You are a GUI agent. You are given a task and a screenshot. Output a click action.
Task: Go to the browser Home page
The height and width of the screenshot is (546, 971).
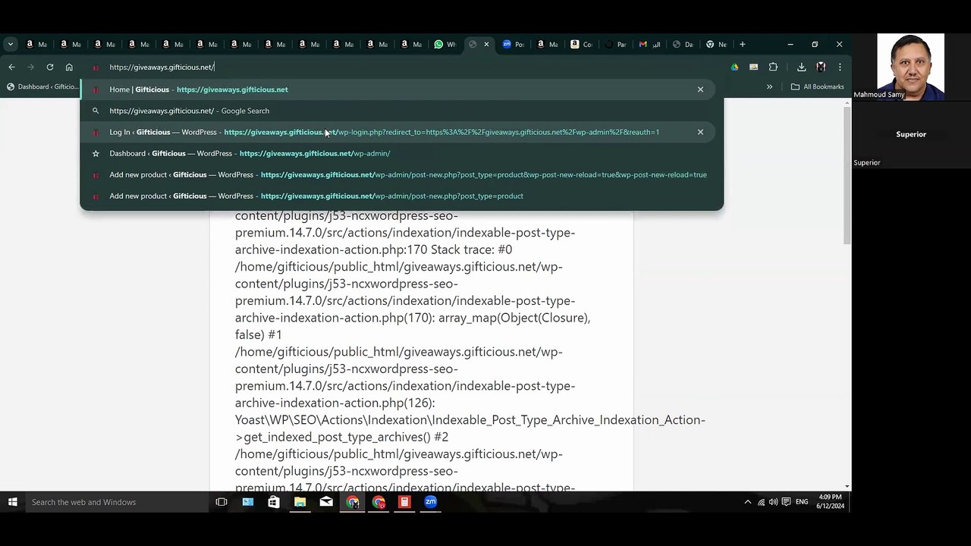coord(69,67)
